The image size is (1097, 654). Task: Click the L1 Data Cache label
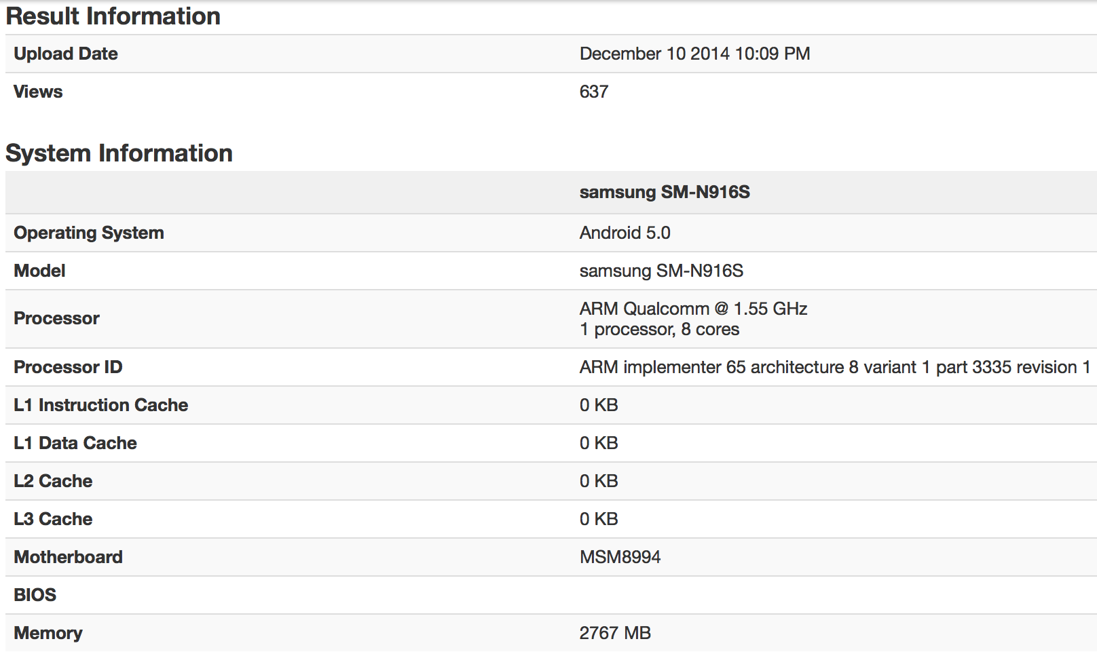coord(75,443)
